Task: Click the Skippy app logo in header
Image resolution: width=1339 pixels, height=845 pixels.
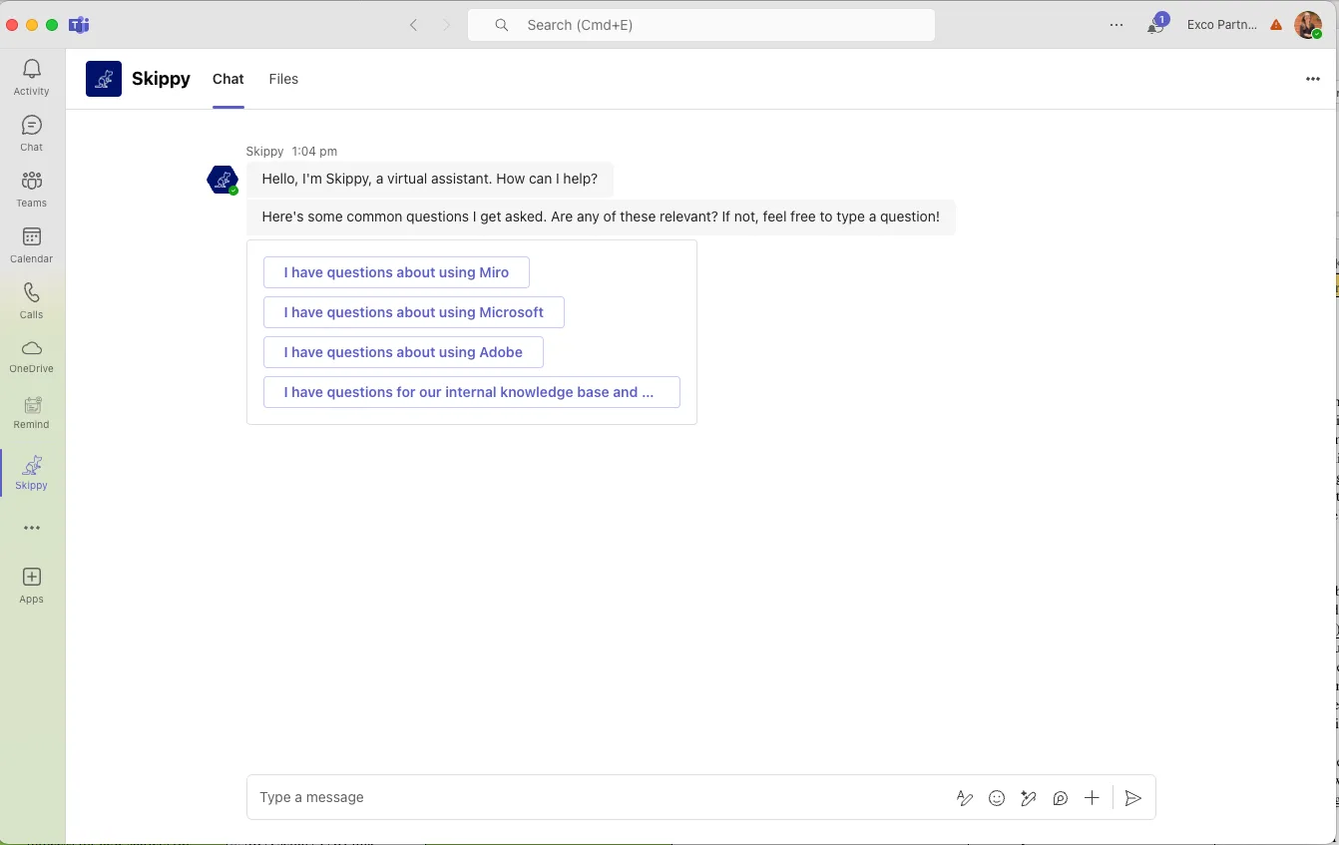Action: click(104, 79)
